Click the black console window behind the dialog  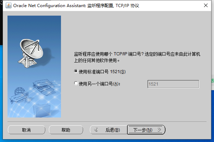click(1, 23)
